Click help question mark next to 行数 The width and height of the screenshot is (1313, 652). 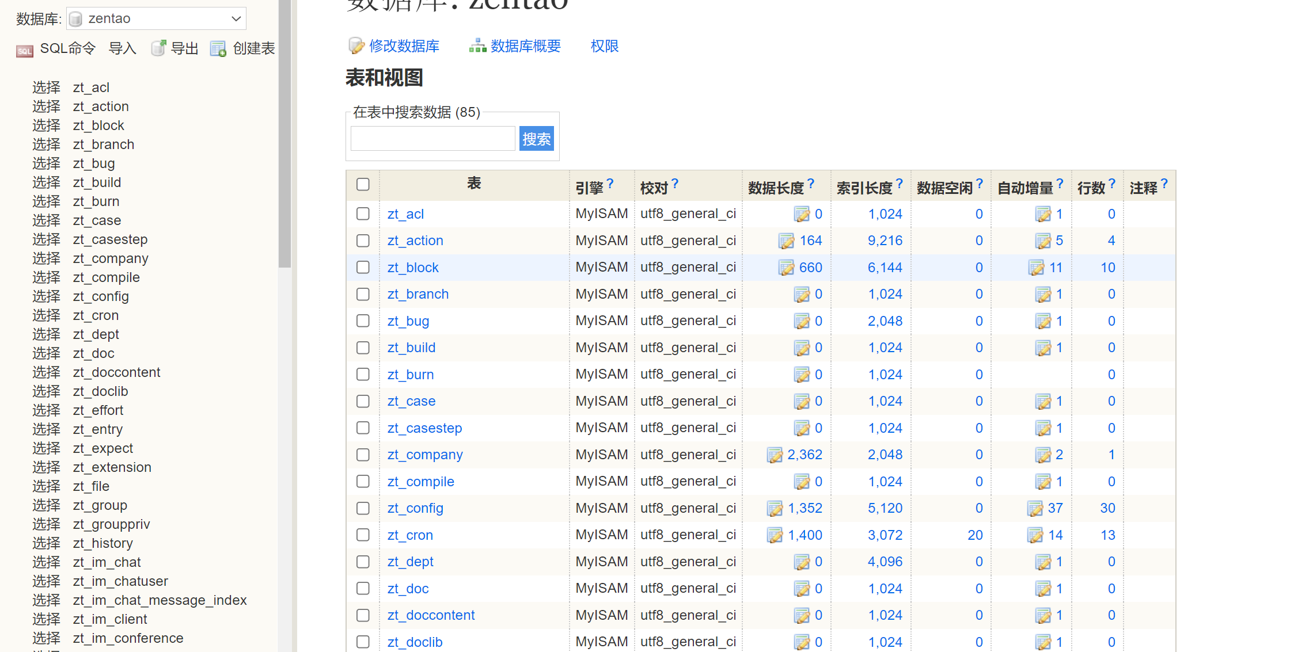(1112, 184)
